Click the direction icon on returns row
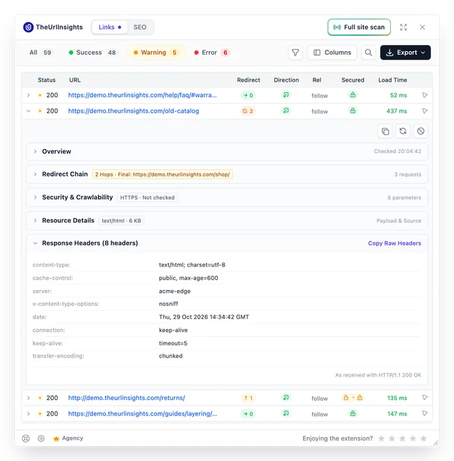Viewport: 454px width, 461px height. [286, 398]
